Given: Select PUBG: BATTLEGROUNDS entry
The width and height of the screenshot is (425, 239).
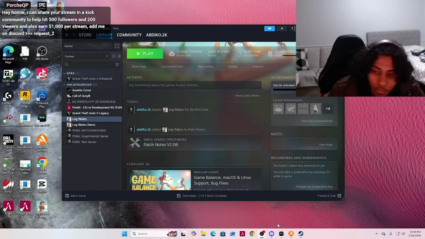Looking at the screenshot, I should pyautogui.click(x=89, y=130).
